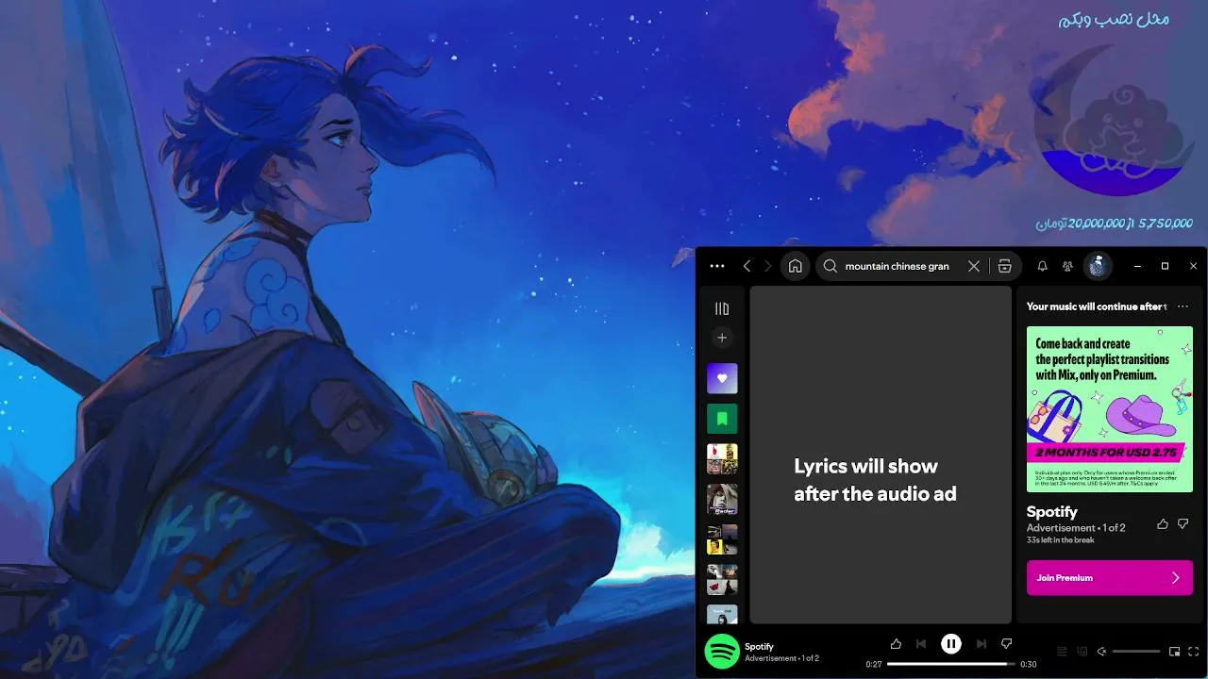Viewport: 1208px width, 679px height.
Task: Click the playback progress bar
Action: pyautogui.click(x=951, y=664)
